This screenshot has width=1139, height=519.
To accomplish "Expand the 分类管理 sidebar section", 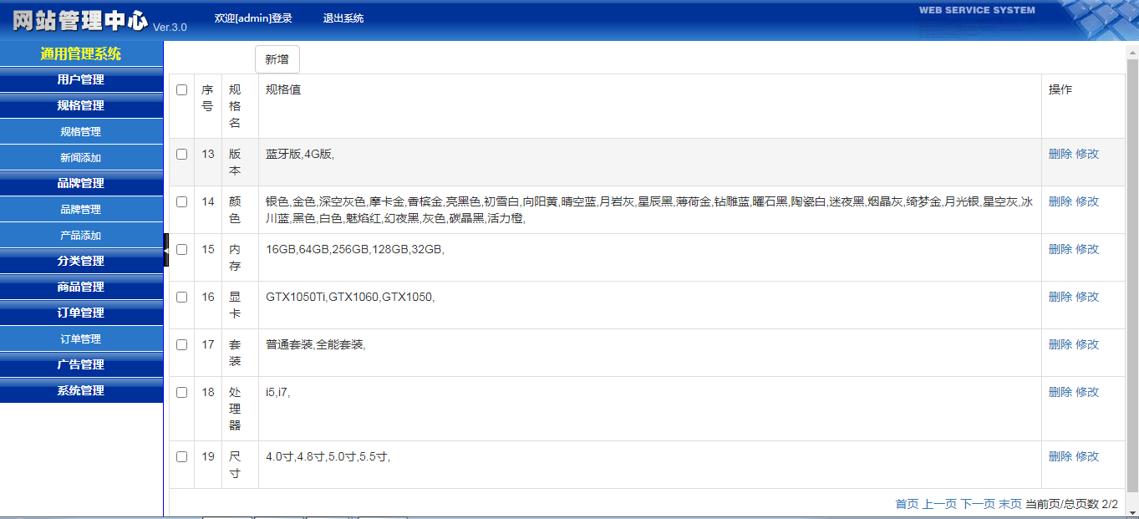I will tap(81, 261).
